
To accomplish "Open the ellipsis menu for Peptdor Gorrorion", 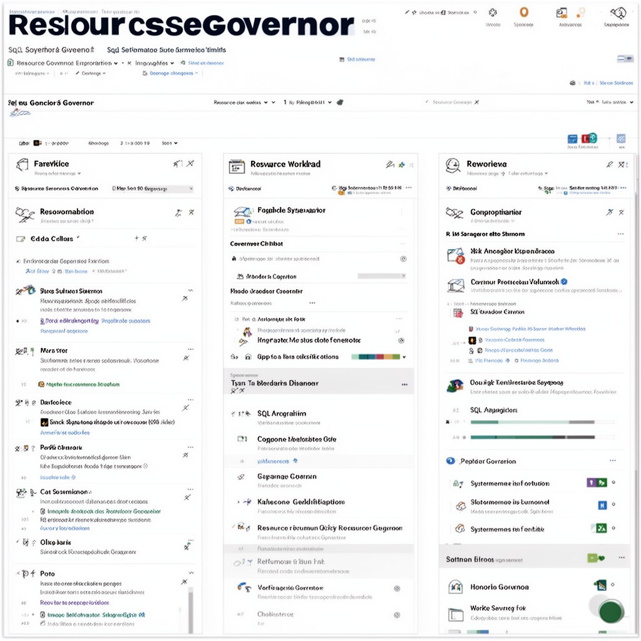I will pyautogui.click(x=612, y=460).
